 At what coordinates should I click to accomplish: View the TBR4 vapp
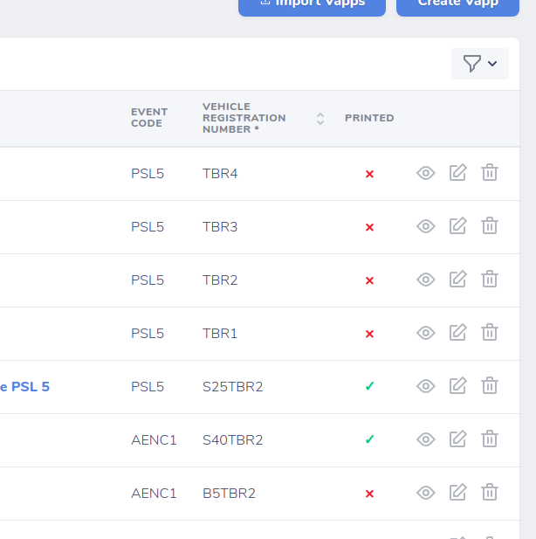[426, 173]
